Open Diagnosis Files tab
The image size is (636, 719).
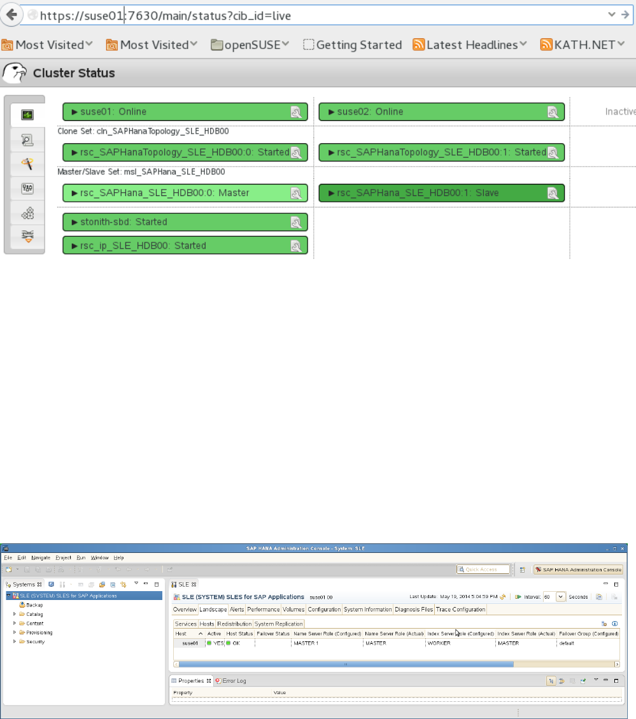[414, 610]
